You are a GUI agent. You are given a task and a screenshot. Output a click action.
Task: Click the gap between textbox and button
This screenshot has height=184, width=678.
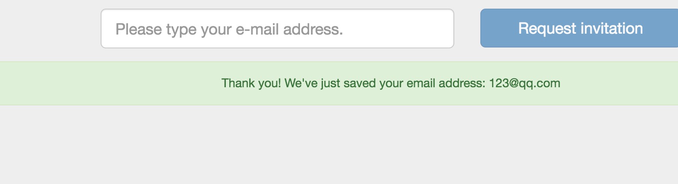467,29
